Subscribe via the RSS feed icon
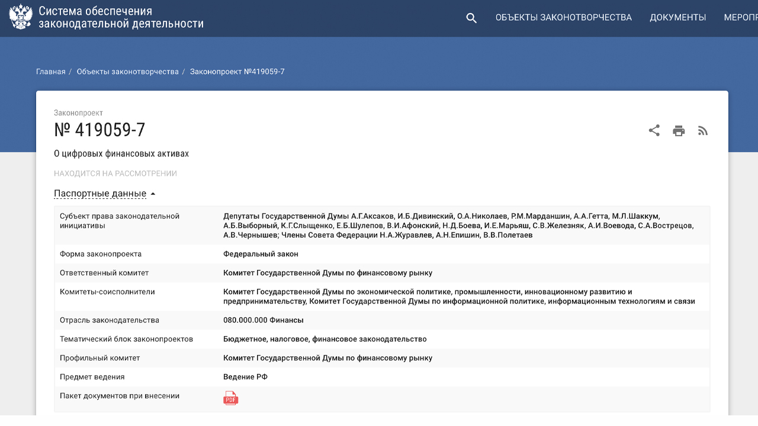This screenshot has width=758, height=426. (x=703, y=131)
